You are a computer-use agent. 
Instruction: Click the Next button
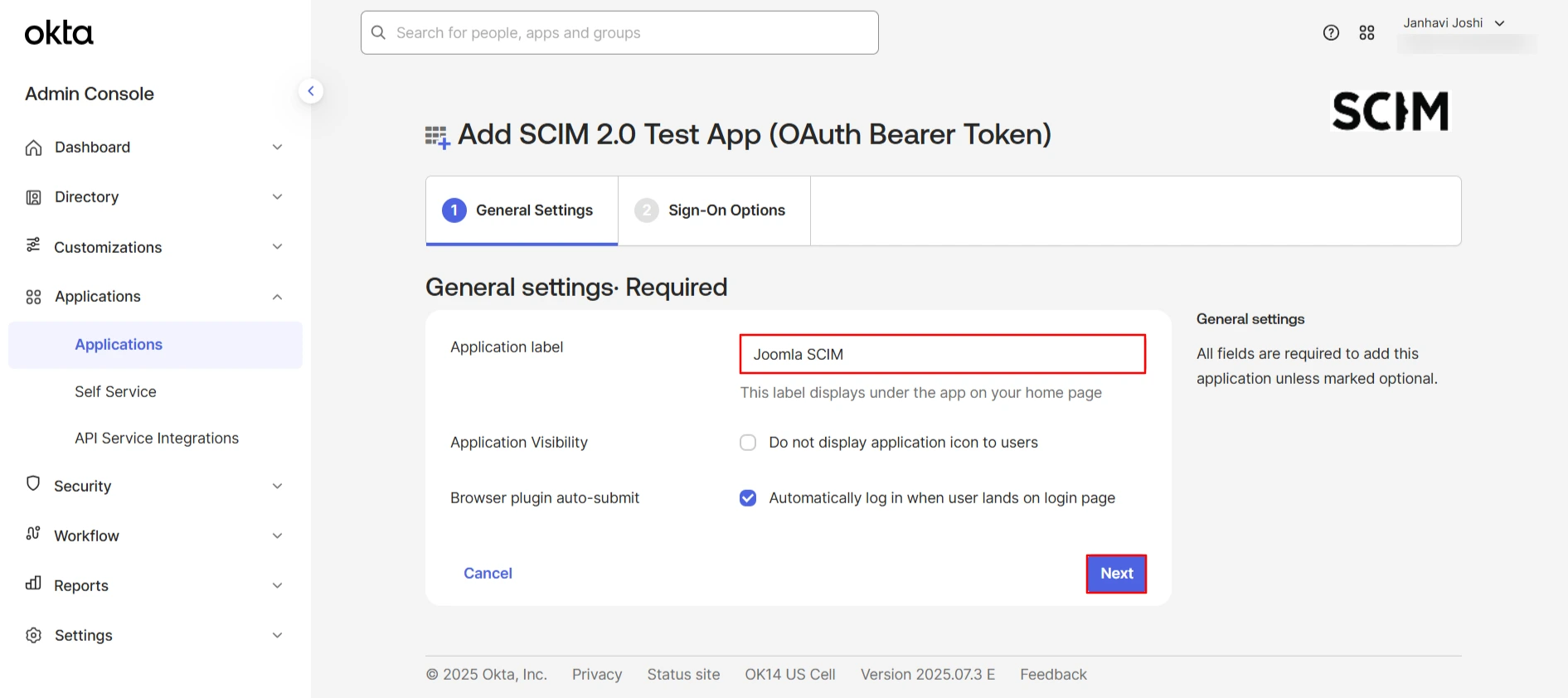click(1116, 574)
